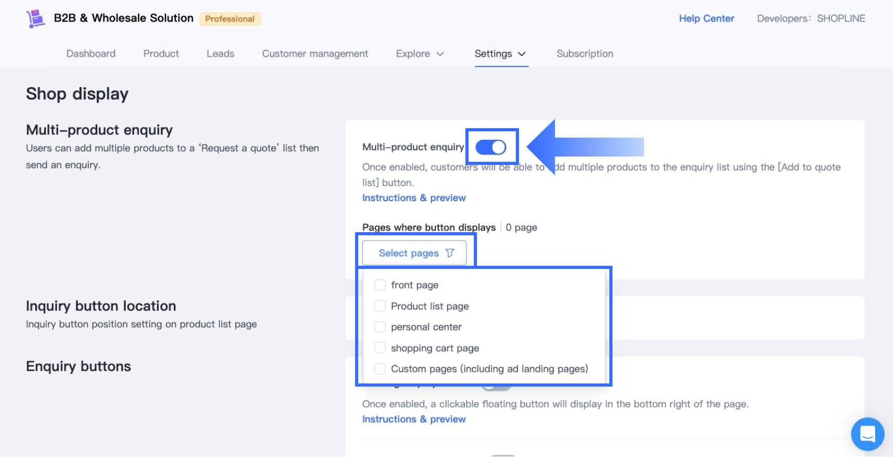Check Custom pages (including ad landing pages)

click(x=380, y=369)
